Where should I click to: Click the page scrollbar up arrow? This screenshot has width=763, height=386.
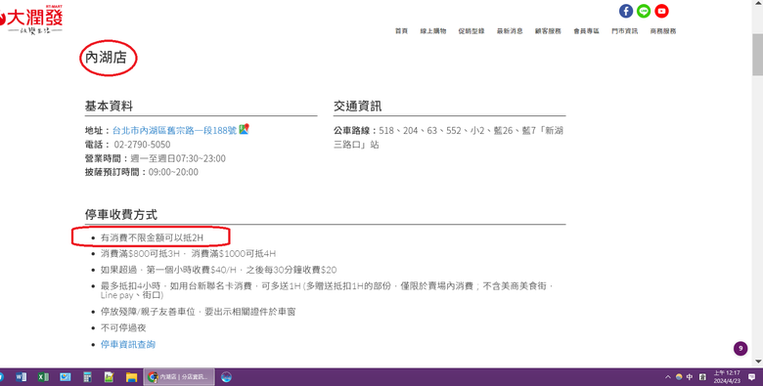tap(758, 3)
